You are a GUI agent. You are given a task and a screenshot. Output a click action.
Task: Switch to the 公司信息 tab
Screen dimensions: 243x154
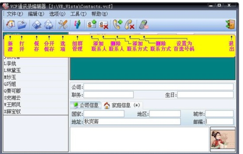point(86,105)
